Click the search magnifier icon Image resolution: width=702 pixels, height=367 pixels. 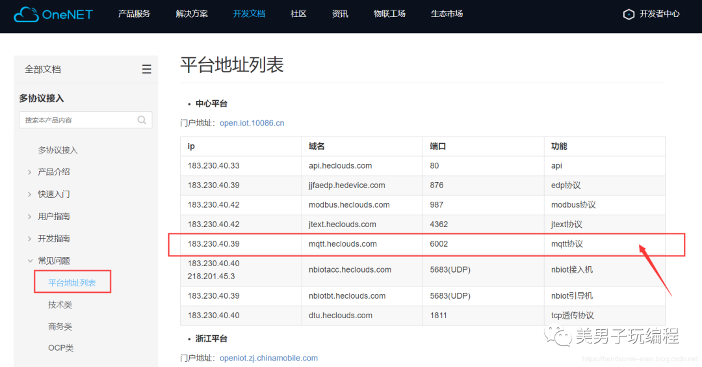pos(142,120)
